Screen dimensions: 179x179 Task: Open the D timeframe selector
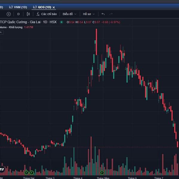pos(18,14)
